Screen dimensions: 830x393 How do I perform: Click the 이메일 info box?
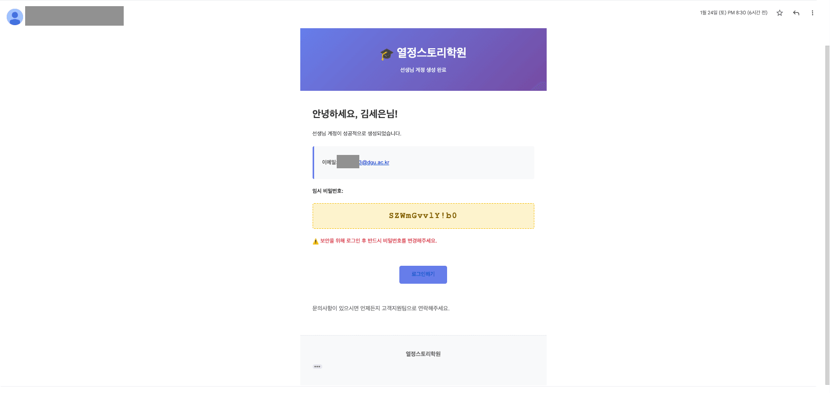(x=423, y=163)
